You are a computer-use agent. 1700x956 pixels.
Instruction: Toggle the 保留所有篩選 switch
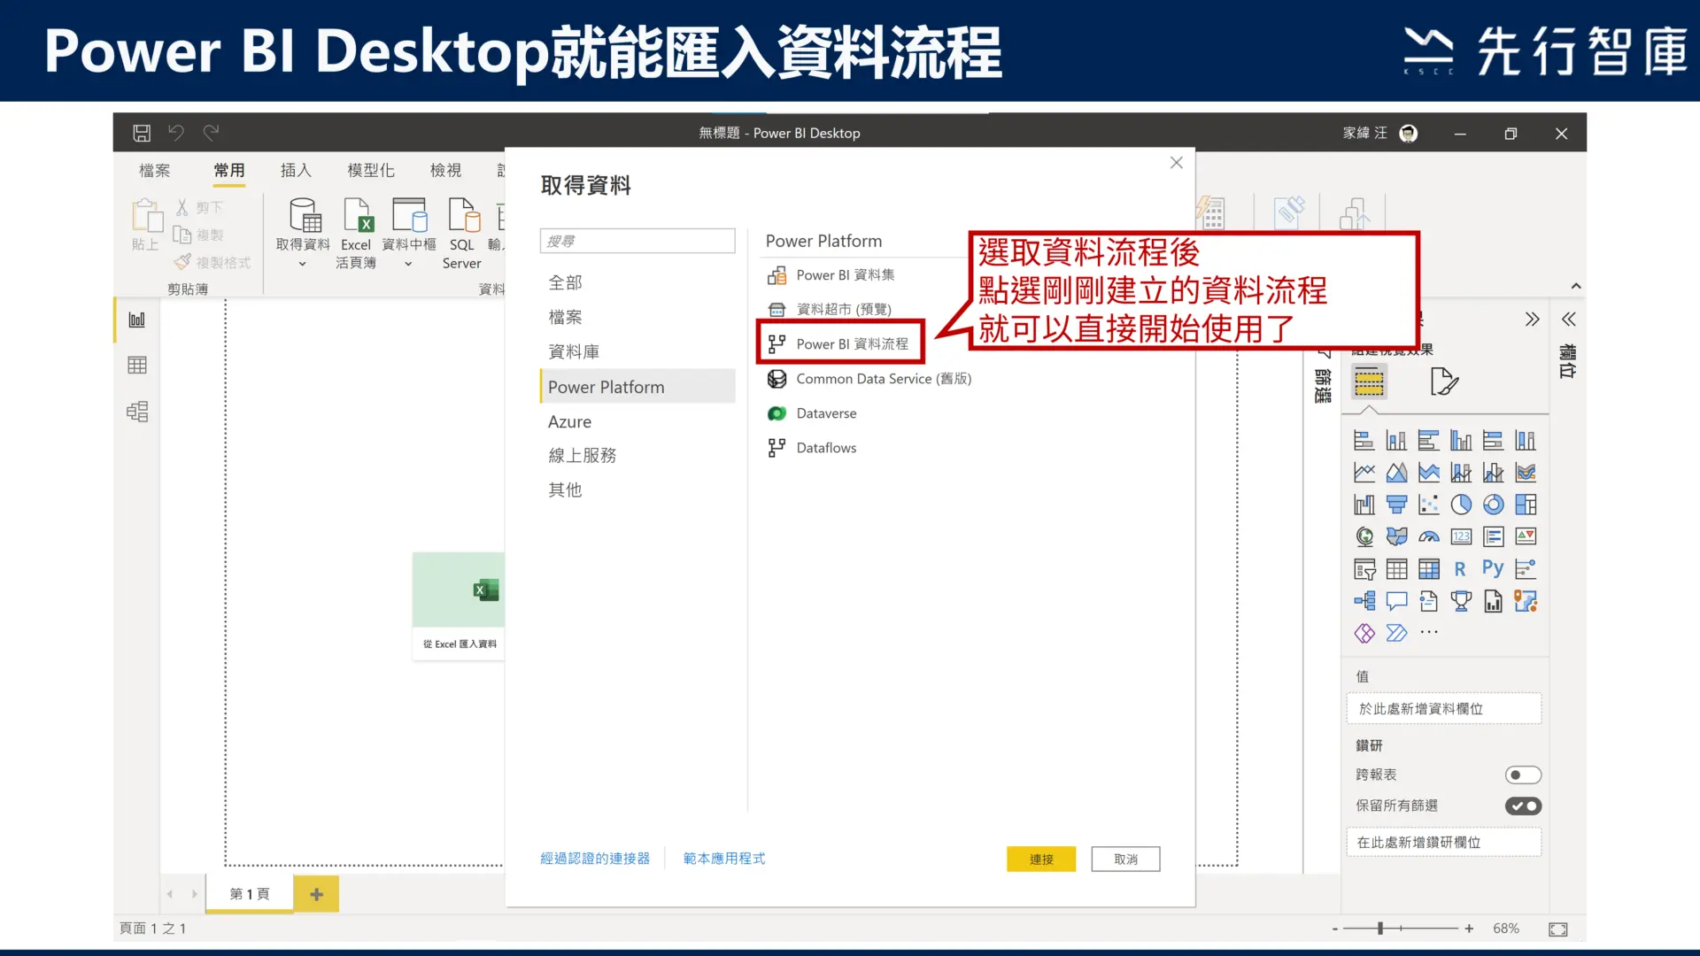[1523, 806]
